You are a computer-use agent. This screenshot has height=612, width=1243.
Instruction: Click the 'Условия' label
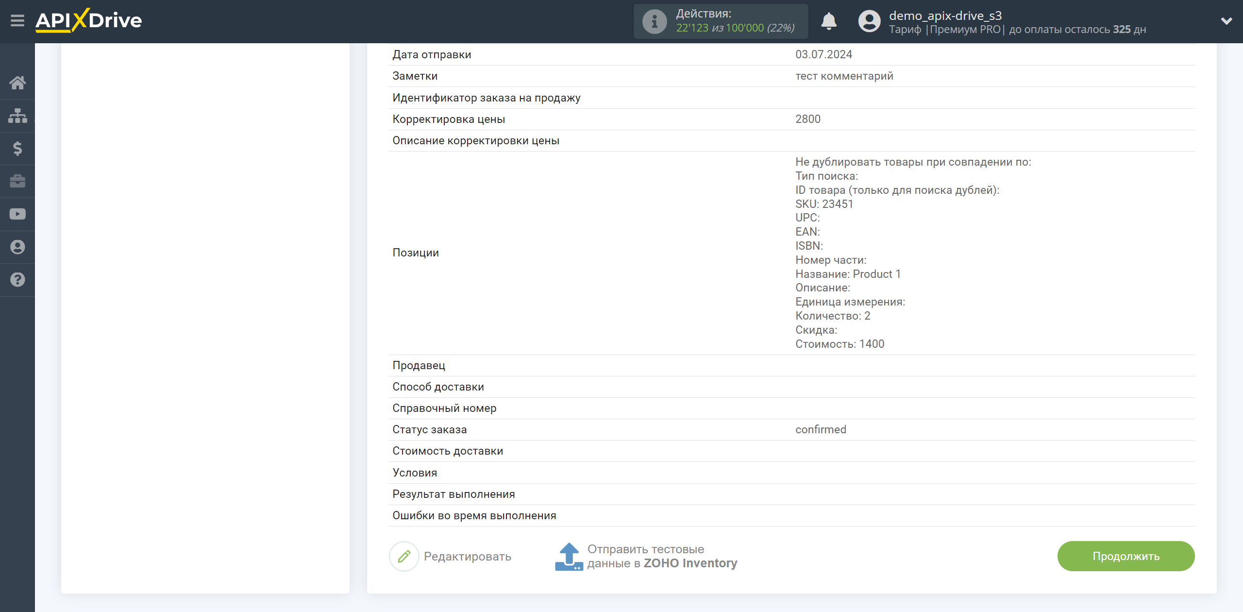pyautogui.click(x=415, y=473)
